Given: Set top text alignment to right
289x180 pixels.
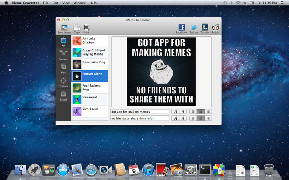Looking at the screenshot, I should pos(208,111).
